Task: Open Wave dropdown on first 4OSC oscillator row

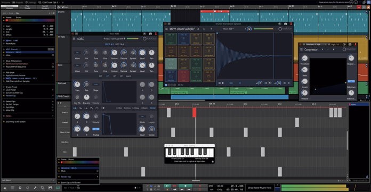Action: (77, 53)
